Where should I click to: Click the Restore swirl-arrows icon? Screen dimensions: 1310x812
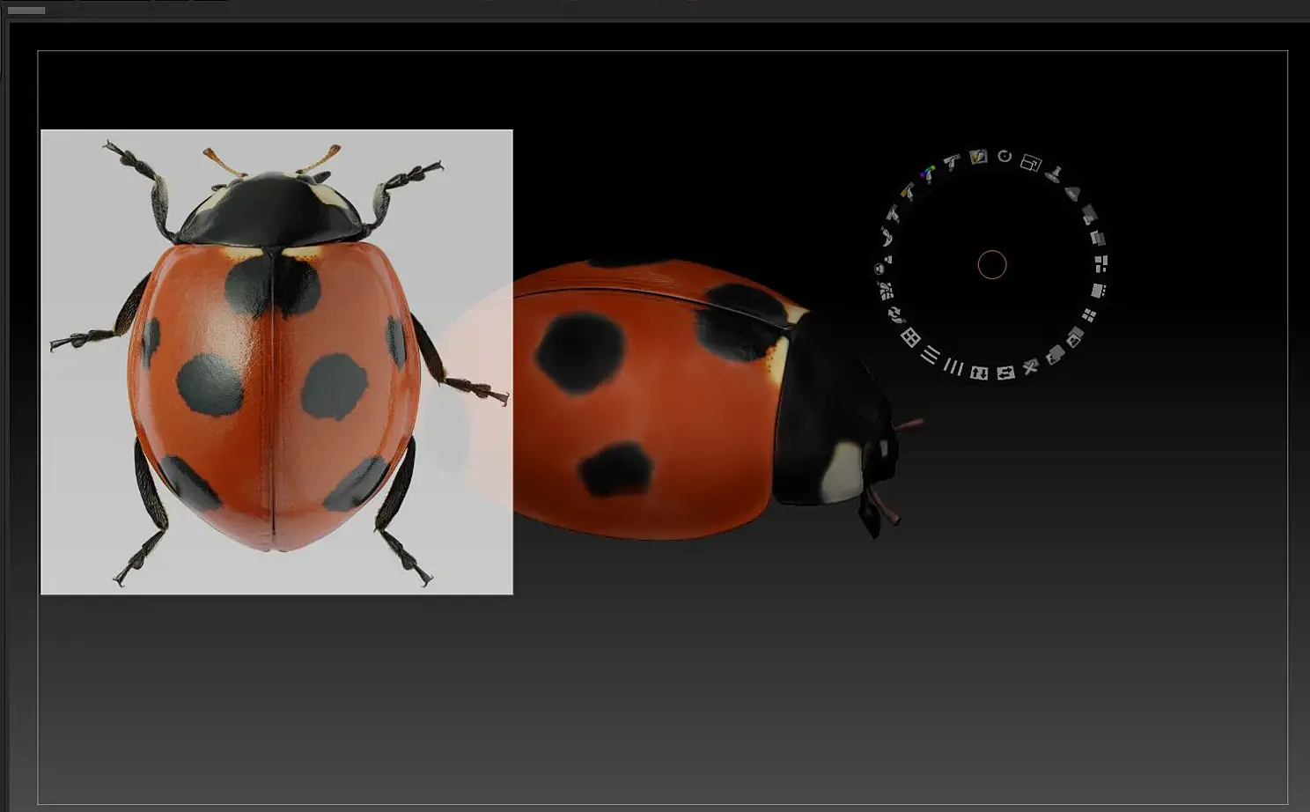[x=895, y=315]
